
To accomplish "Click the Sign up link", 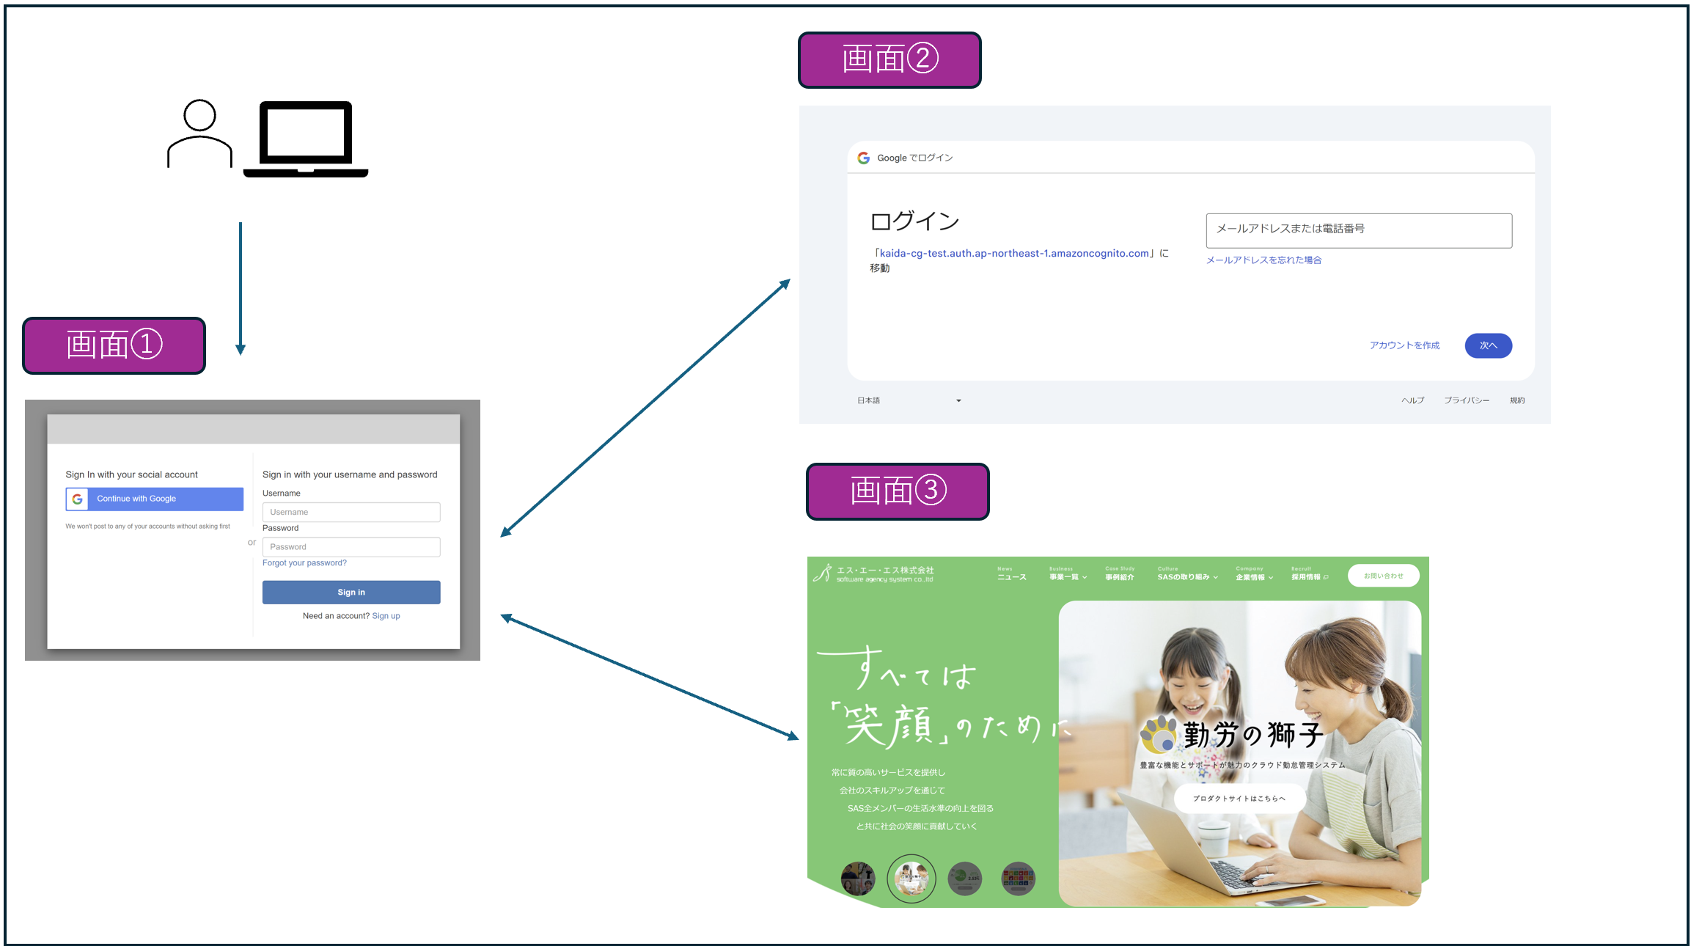I will (386, 615).
